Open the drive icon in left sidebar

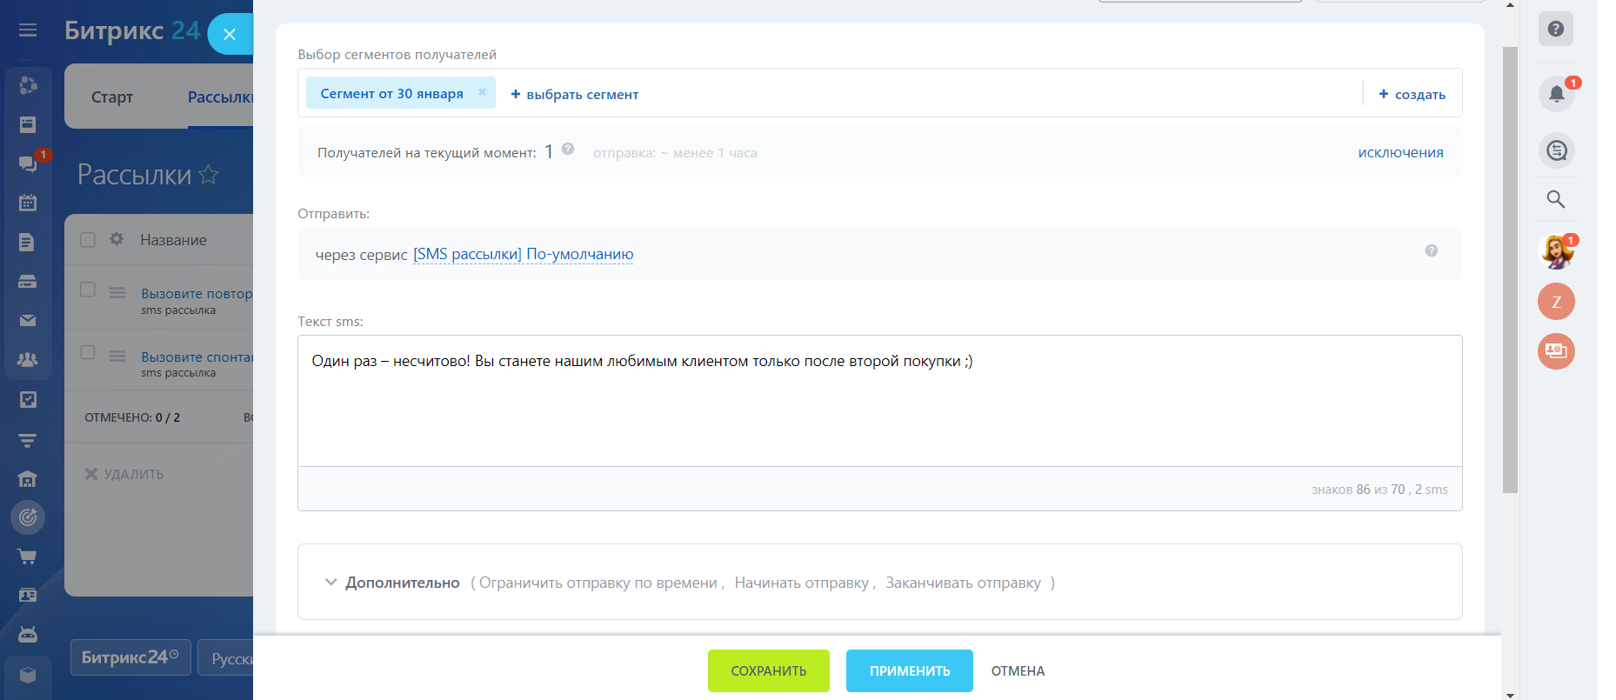(28, 281)
